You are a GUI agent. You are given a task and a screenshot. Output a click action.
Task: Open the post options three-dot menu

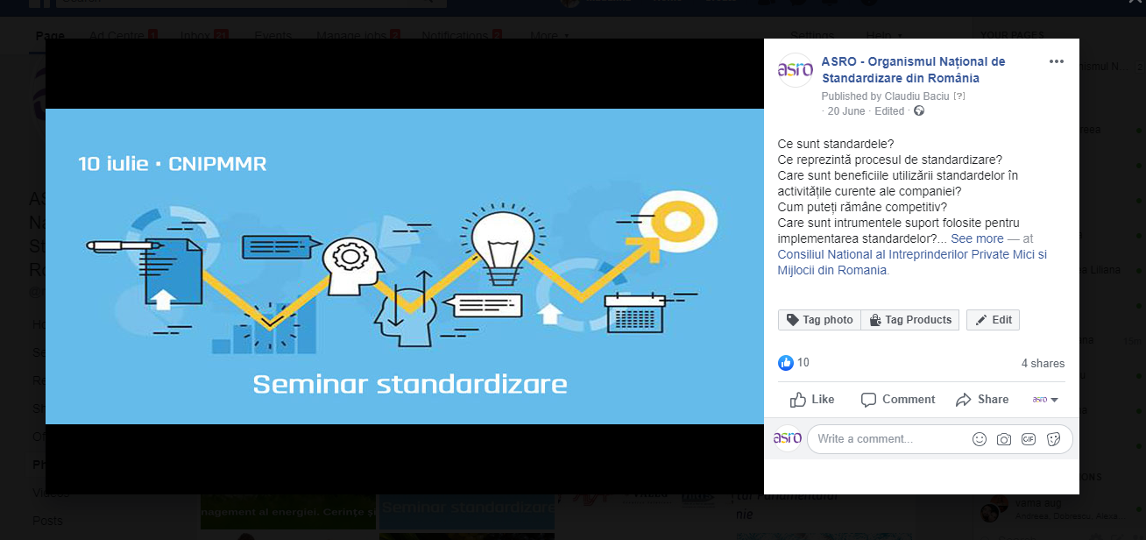(x=1056, y=61)
